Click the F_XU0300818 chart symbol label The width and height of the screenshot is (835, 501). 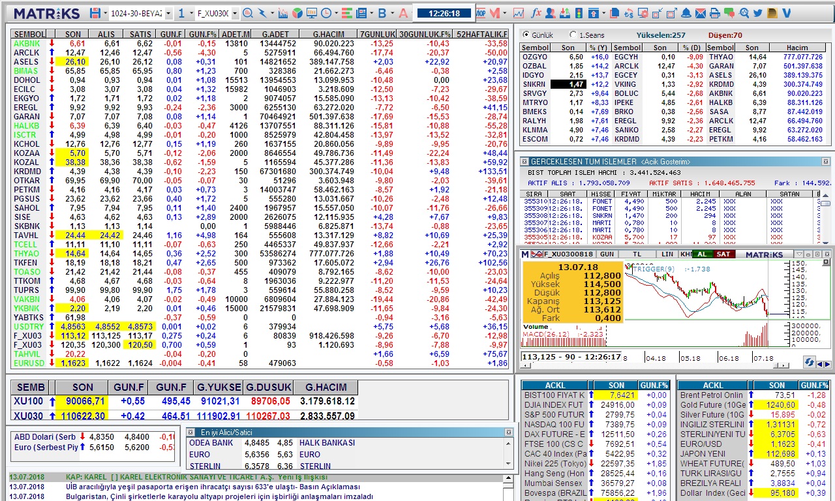568,254
